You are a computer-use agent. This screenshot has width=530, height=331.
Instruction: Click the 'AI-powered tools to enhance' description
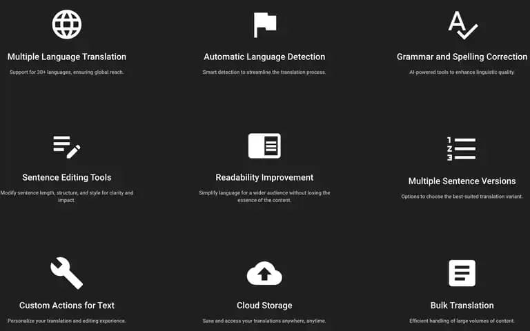click(x=462, y=72)
